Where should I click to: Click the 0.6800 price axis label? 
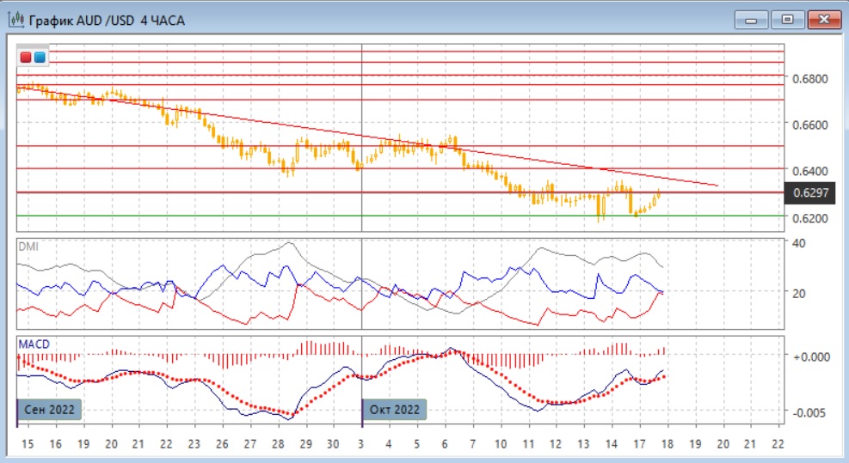[x=810, y=79]
